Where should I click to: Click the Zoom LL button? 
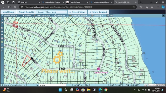coord(60,16)
